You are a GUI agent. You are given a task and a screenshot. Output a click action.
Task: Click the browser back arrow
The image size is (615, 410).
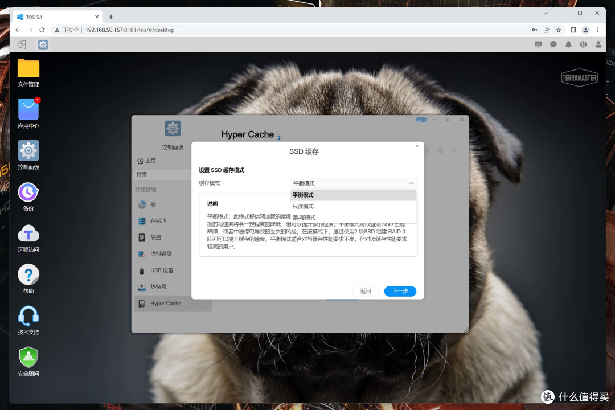(x=18, y=30)
